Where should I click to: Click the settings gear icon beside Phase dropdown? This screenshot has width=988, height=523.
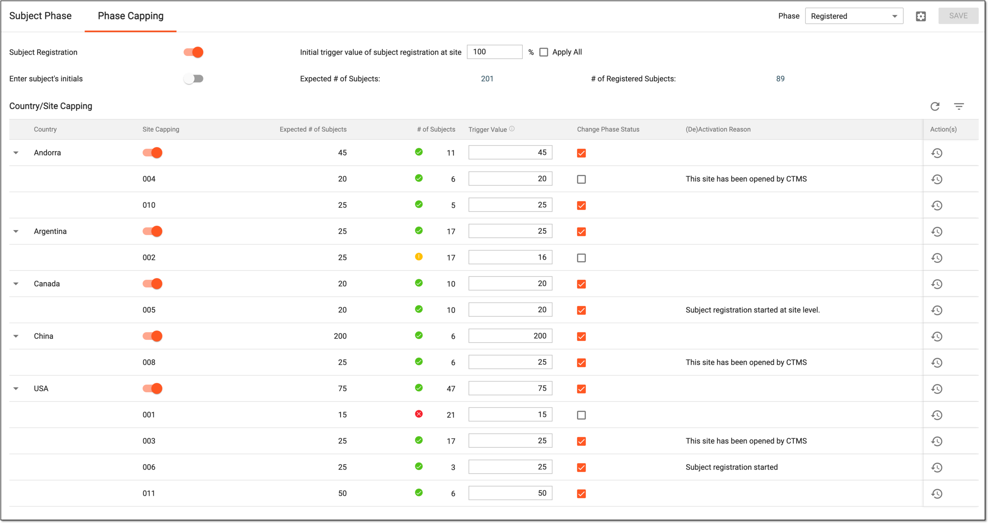click(x=920, y=16)
